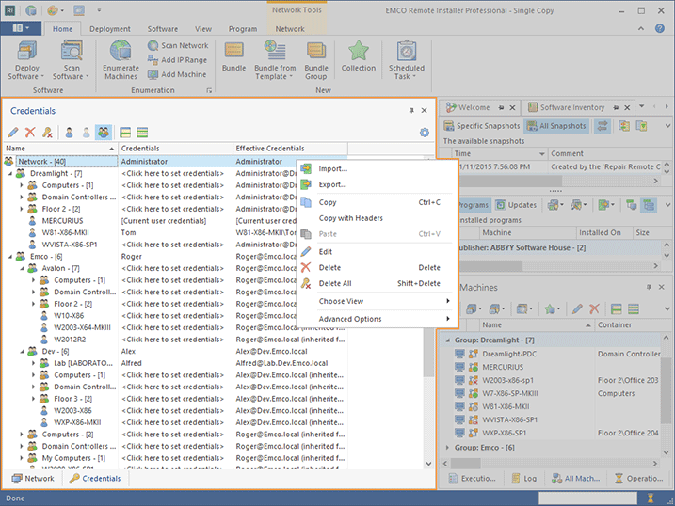This screenshot has height=506, width=675.
Task: Toggle the All Snapshots view button
Action: 557,126
